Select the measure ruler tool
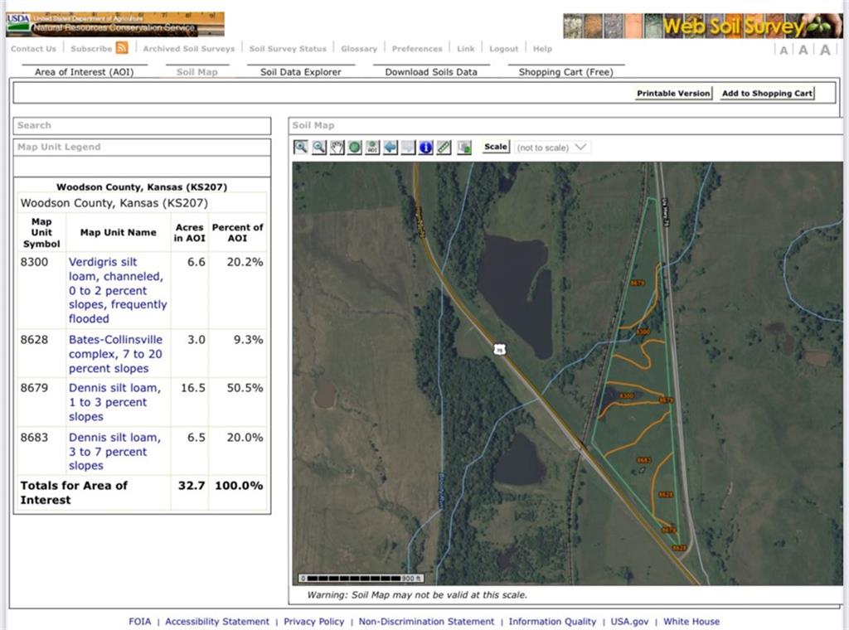This screenshot has width=849, height=630. coord(444,147)
